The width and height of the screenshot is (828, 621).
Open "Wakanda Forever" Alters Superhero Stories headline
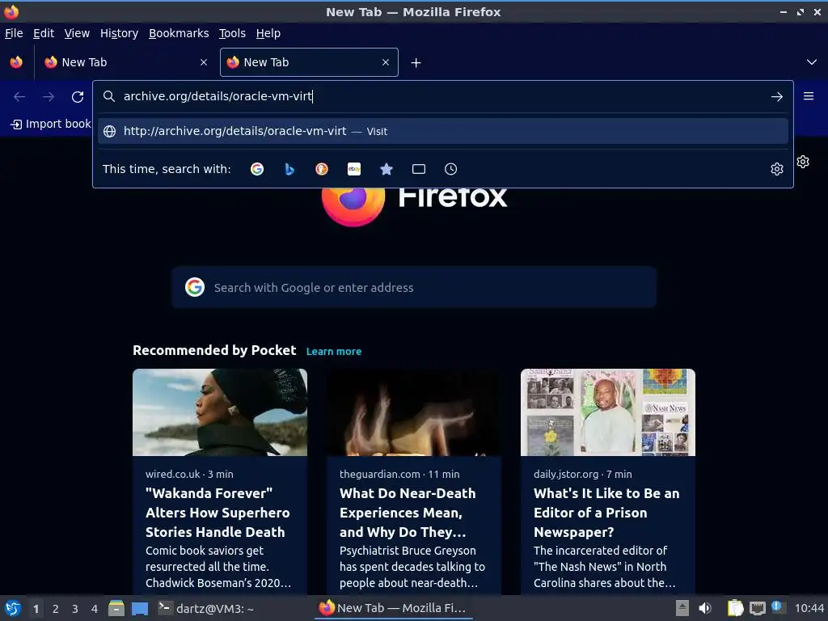click(x=218, y=513)
